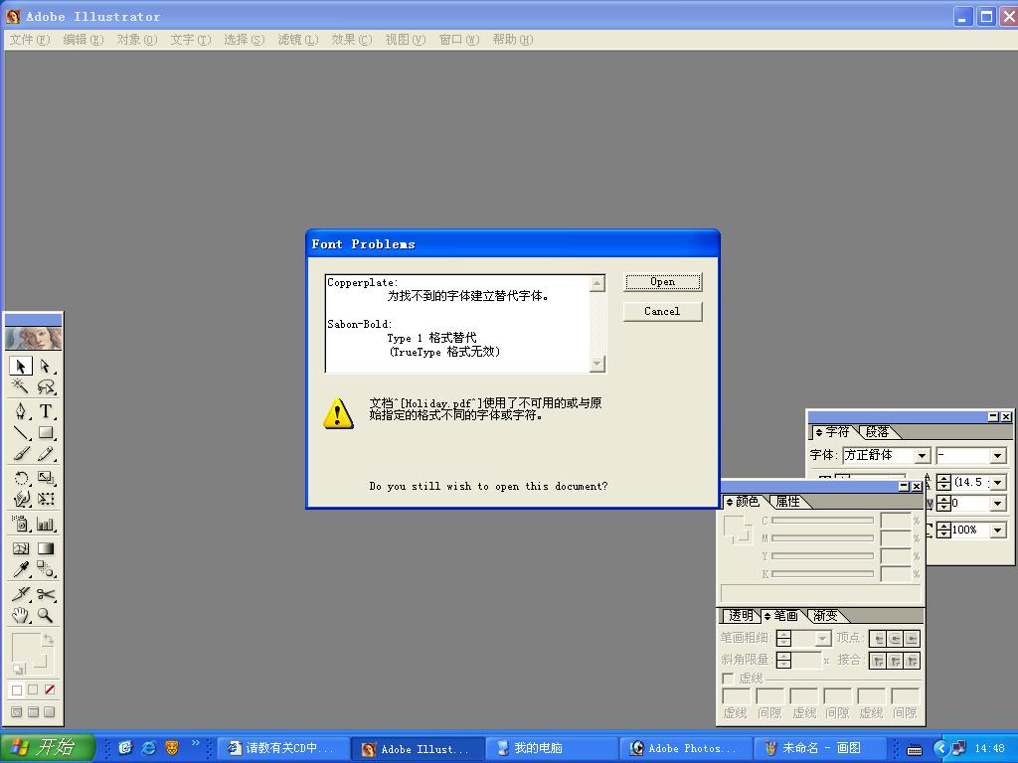
Task: Select the Line Segment tool
Action: (21, 433)
